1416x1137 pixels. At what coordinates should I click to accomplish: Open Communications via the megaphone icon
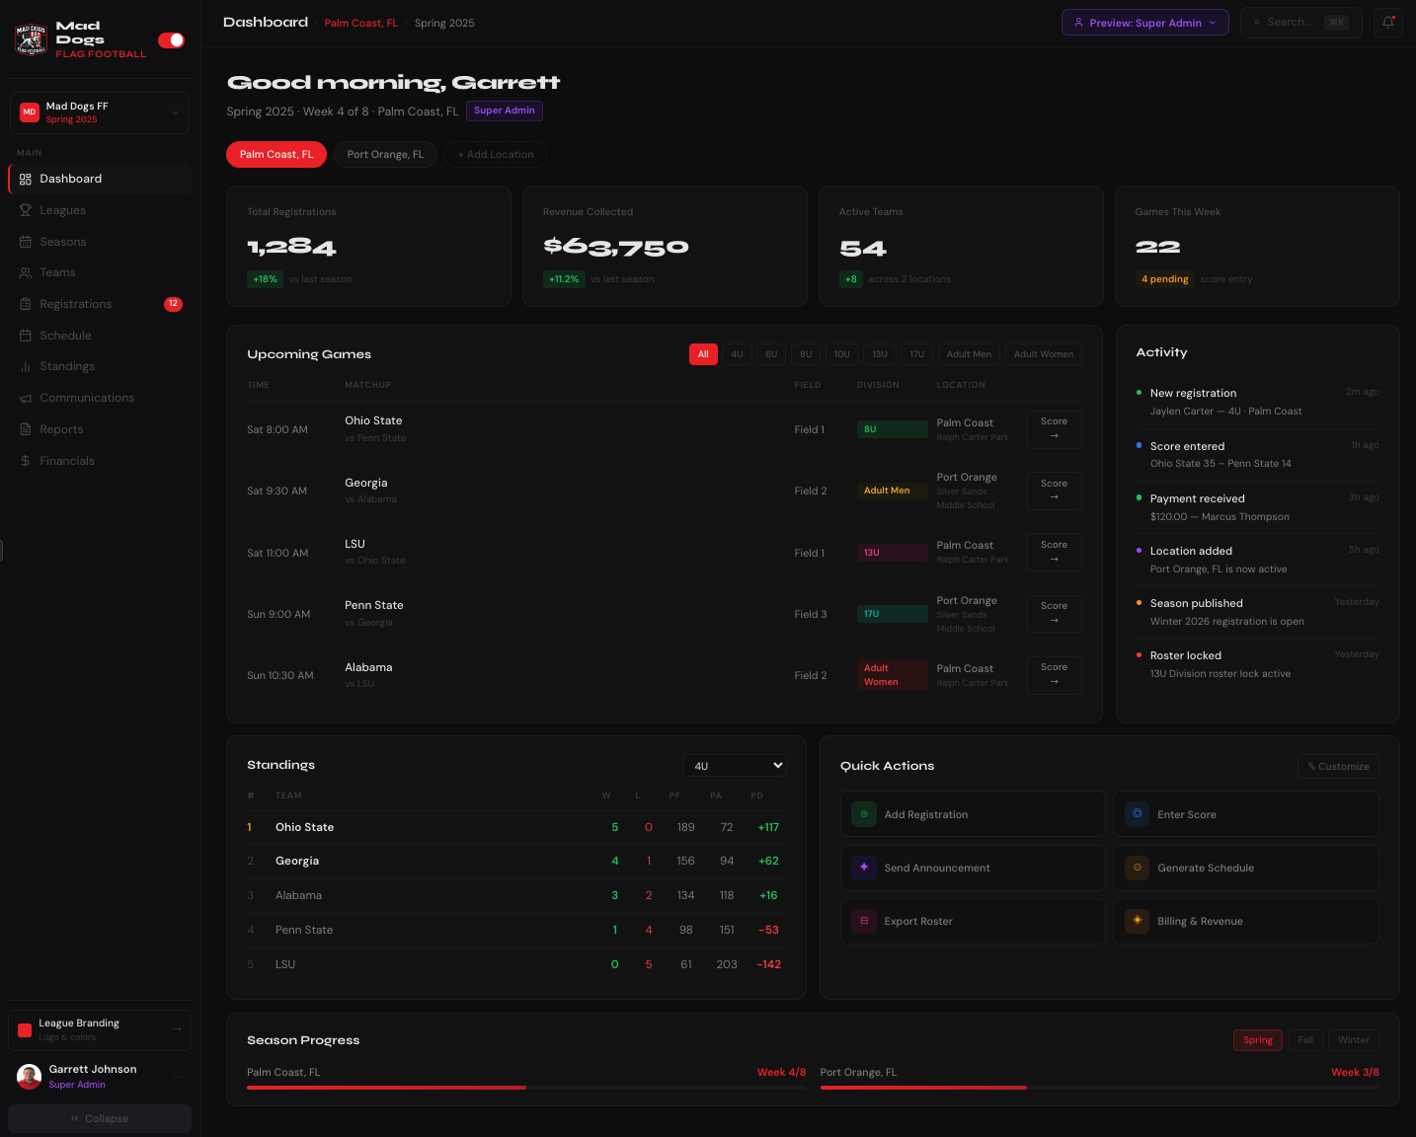point(27,398)
